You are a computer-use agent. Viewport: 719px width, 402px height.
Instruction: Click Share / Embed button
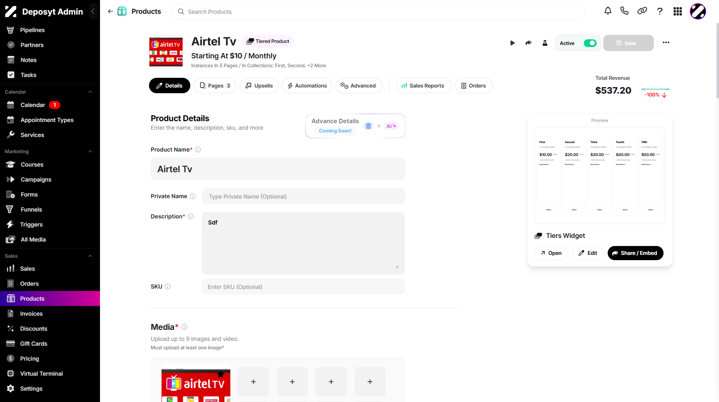pos(635,253)
